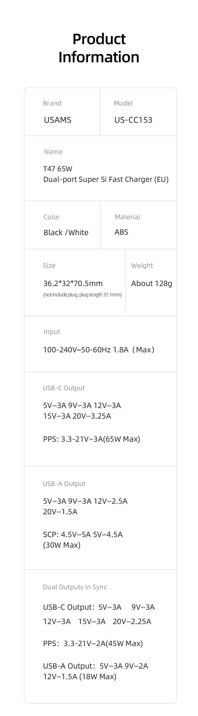The height and width of the screenshot is (716, 198).
Task: Click the Dual Outputs in Sync label
Action: [x=75, y=587]
